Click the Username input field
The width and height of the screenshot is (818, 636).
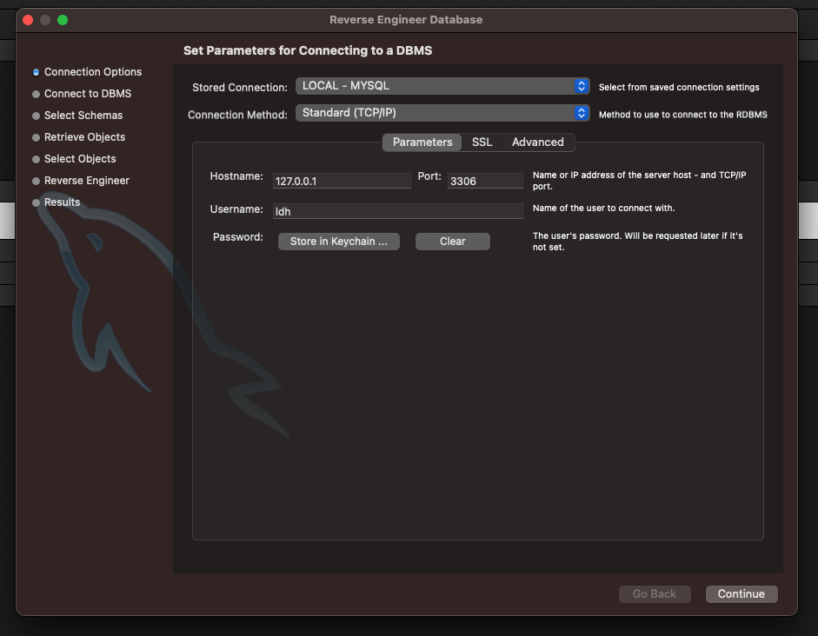pyautogui.click(x=398, y=211)
